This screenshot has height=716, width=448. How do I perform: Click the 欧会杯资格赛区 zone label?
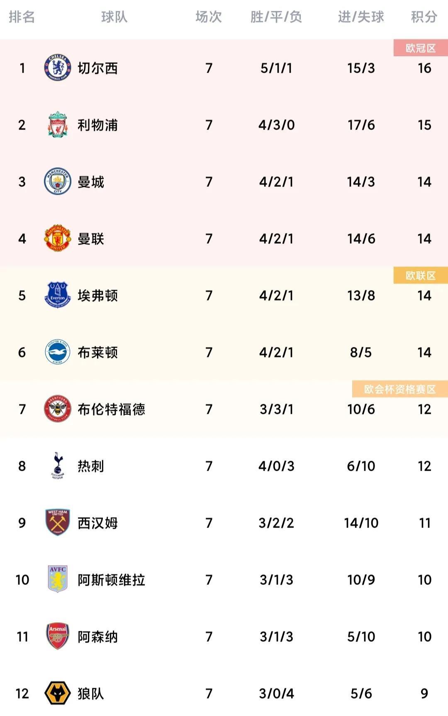[x=400, y=389]
